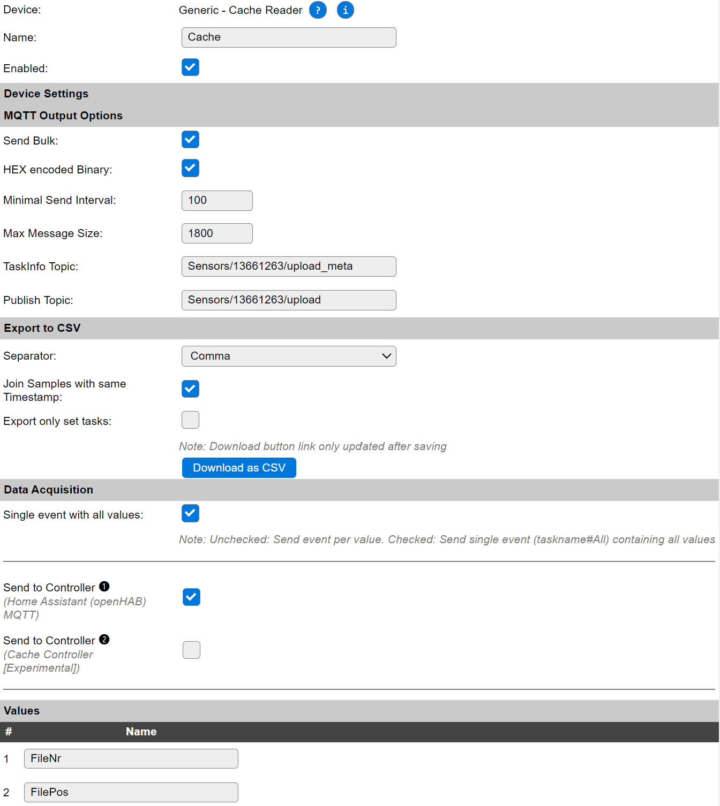Open the help question mark icon
Image resolution: width=720 pixels, height=806 pixels.
pyautogui.click(x=318, y=10)
